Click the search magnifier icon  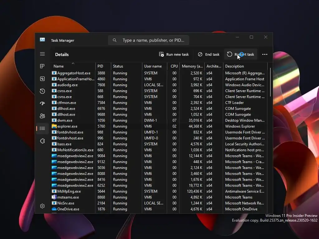(115, 40)
